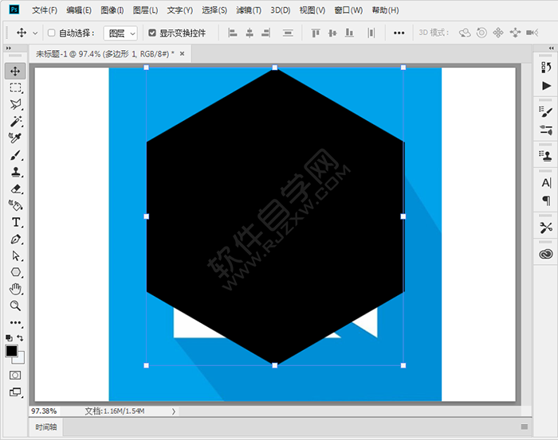Open the 滤镜(T) menu
Screen dimensions: 558x440
click(x=249, y=10)
